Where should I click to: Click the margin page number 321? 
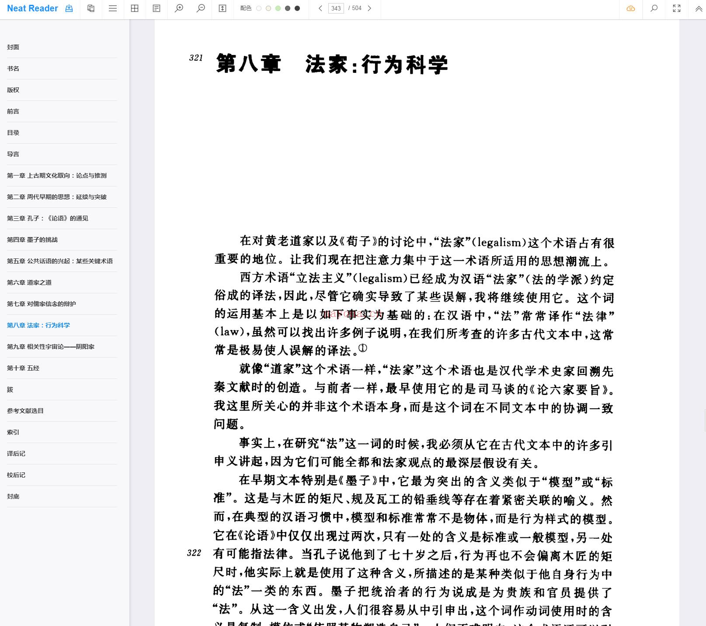[x=196, y=58]
